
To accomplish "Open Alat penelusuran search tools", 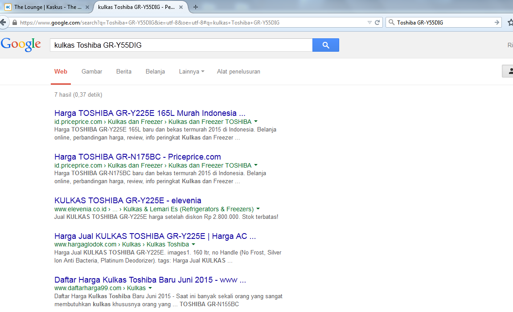I will point(238,72).
